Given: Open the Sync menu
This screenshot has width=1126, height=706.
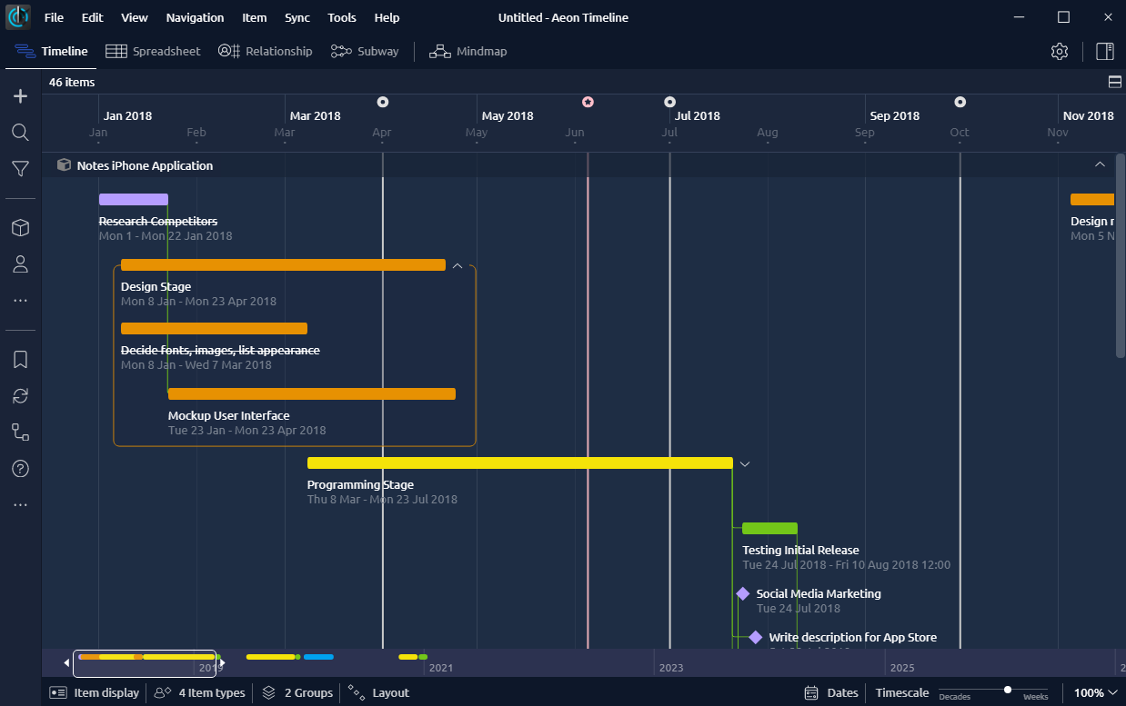Looking at the screenshot, I should point(297,17).
